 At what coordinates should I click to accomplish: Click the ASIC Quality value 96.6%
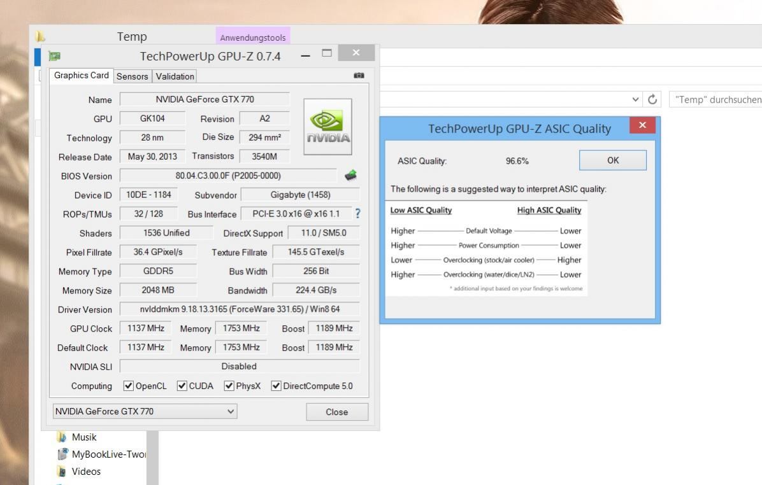pyautogui.click(x=517, y=160)
